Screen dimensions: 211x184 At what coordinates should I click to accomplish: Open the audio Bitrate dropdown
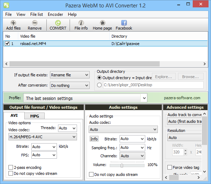132,139
